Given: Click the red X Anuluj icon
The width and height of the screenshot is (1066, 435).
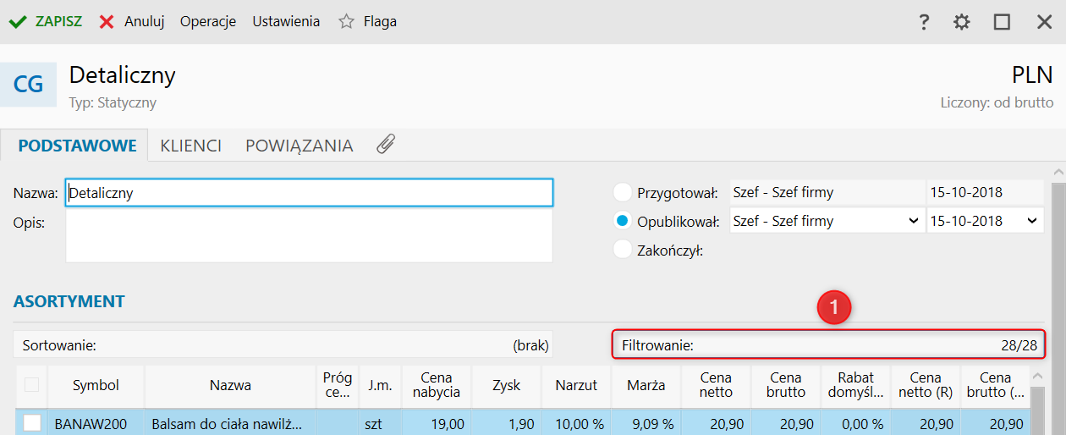Looking at the screenshot, I should click(107, 22).
